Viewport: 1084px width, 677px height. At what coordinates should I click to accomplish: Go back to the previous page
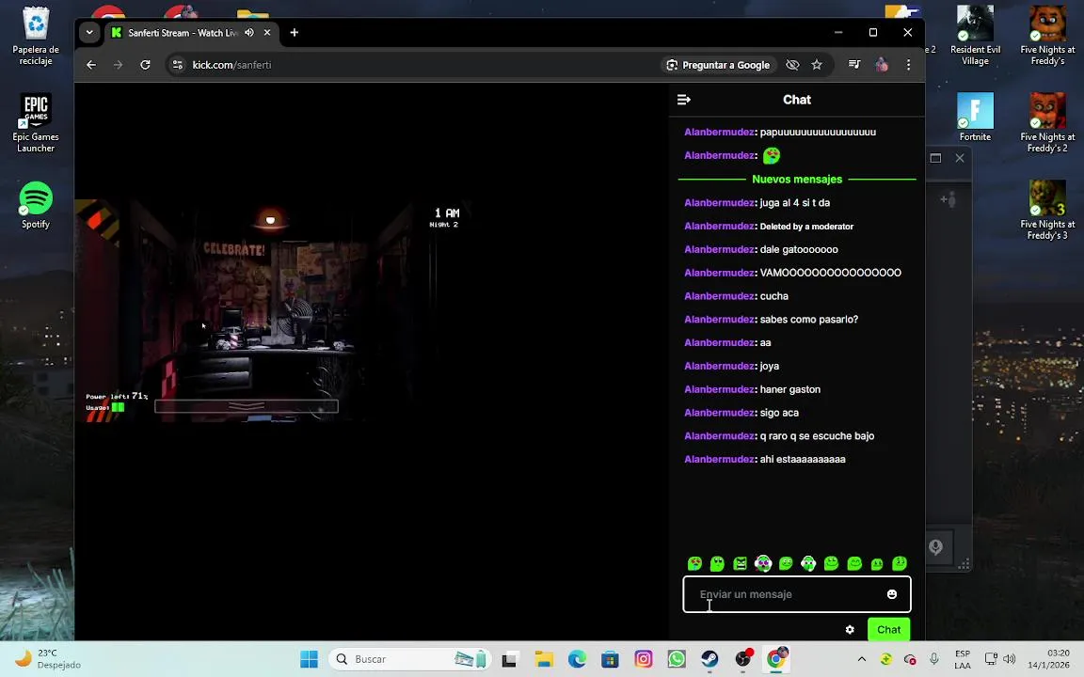91,64
